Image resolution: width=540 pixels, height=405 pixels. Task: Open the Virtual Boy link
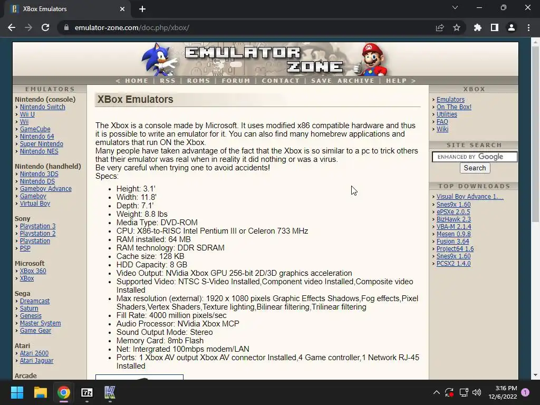point(35,203)
